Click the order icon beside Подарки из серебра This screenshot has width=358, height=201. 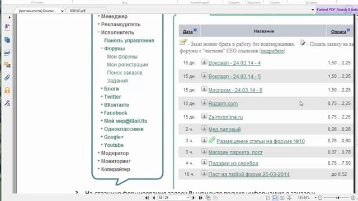click(x=204, y=162)
